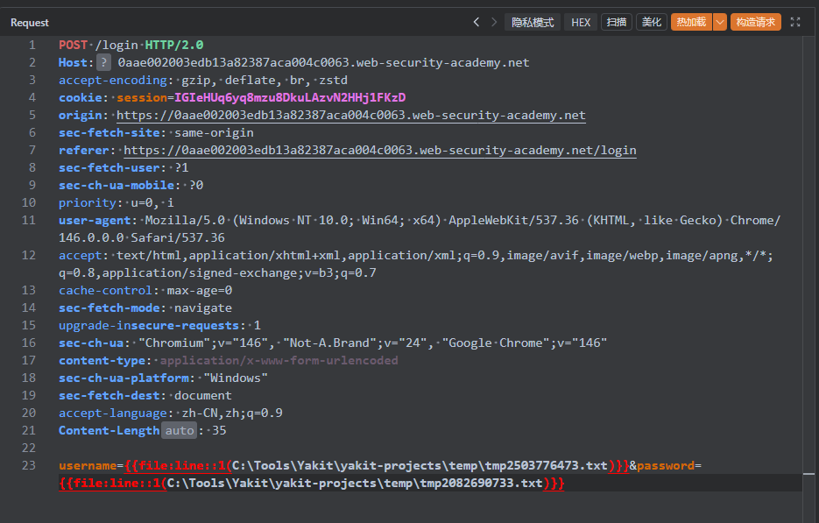Expand the request editor to fullscreen

(795, 22)
